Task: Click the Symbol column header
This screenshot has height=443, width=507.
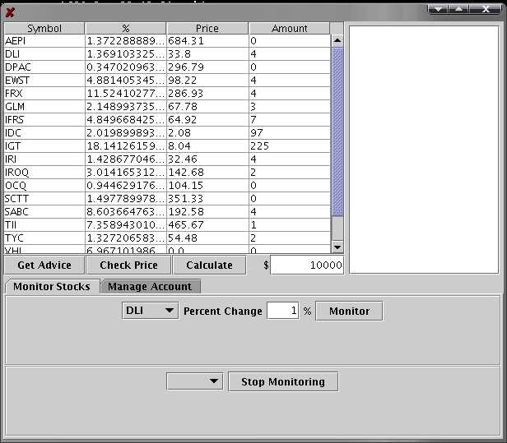Action: click(44, 28)
